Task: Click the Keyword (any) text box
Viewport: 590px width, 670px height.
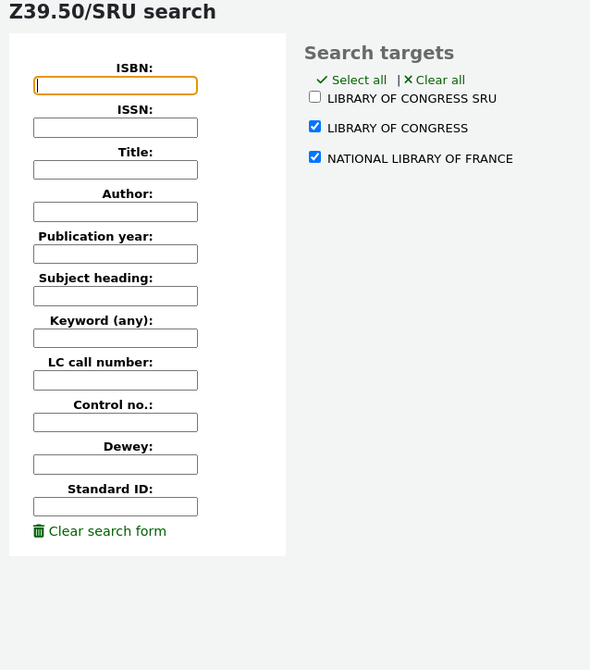Action: click(116, 339)
